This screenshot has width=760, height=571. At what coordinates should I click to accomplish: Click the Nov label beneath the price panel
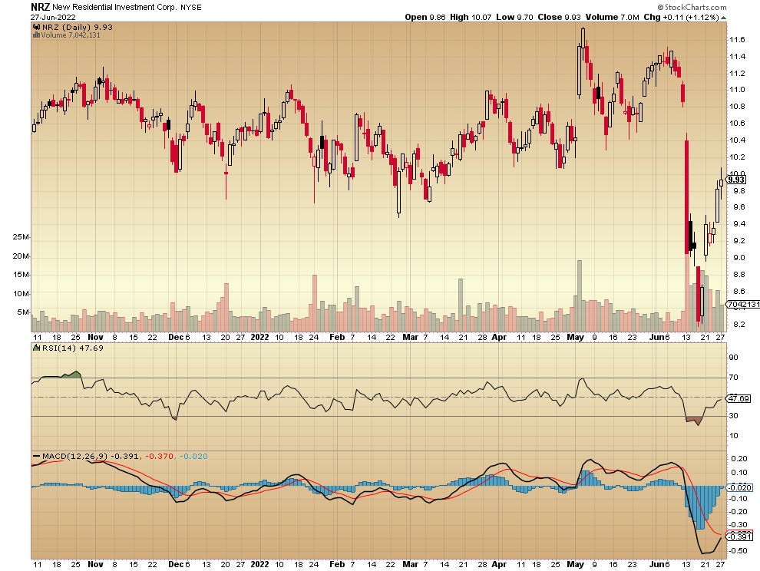(x=95, y=337)
